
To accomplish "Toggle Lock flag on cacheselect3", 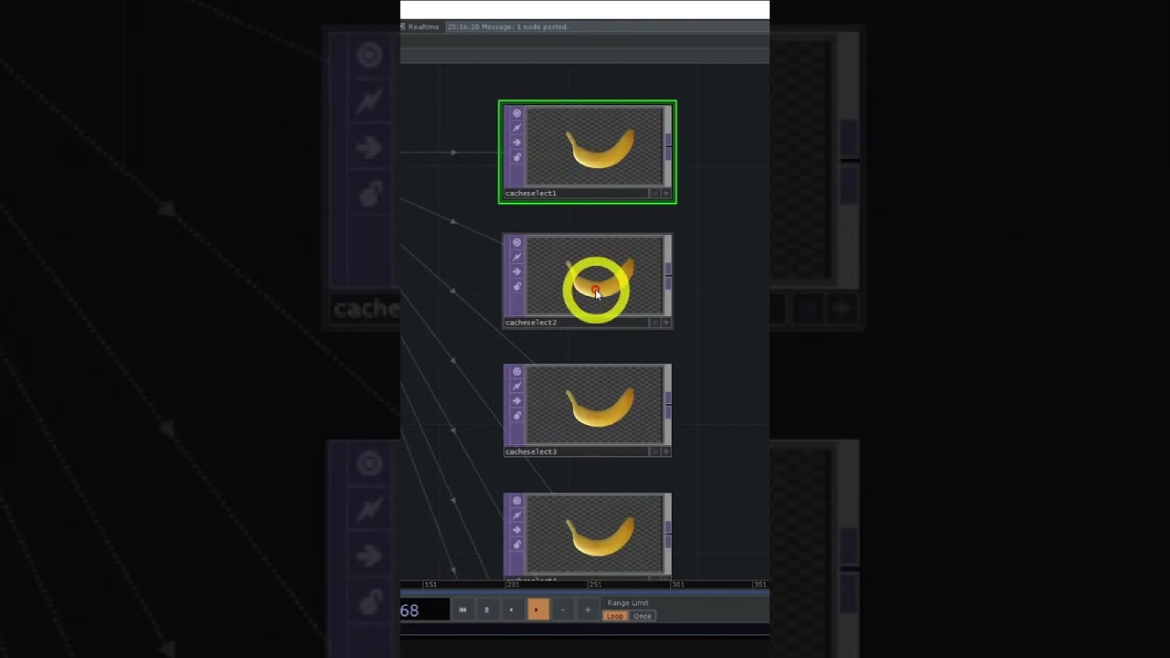I will (516, 416).
